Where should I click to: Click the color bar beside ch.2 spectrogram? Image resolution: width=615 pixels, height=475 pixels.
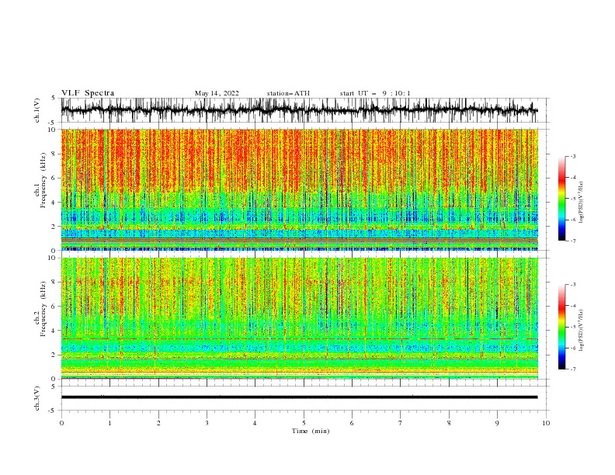[561, 327]
